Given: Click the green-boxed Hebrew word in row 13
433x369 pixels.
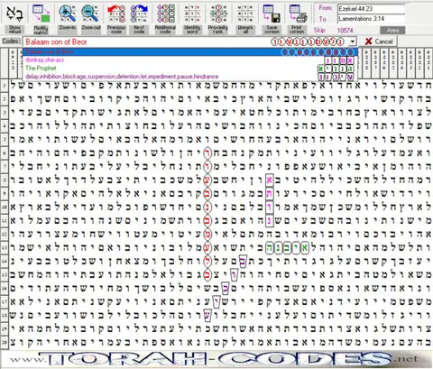Looking at the screenshot, I should [x=287, y=248].
